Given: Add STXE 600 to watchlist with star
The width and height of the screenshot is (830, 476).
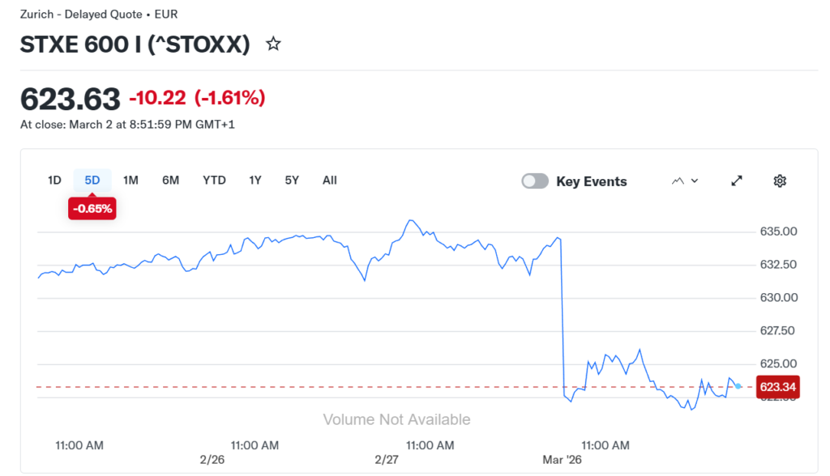Looking at the screenshot, I should [274, 44].
